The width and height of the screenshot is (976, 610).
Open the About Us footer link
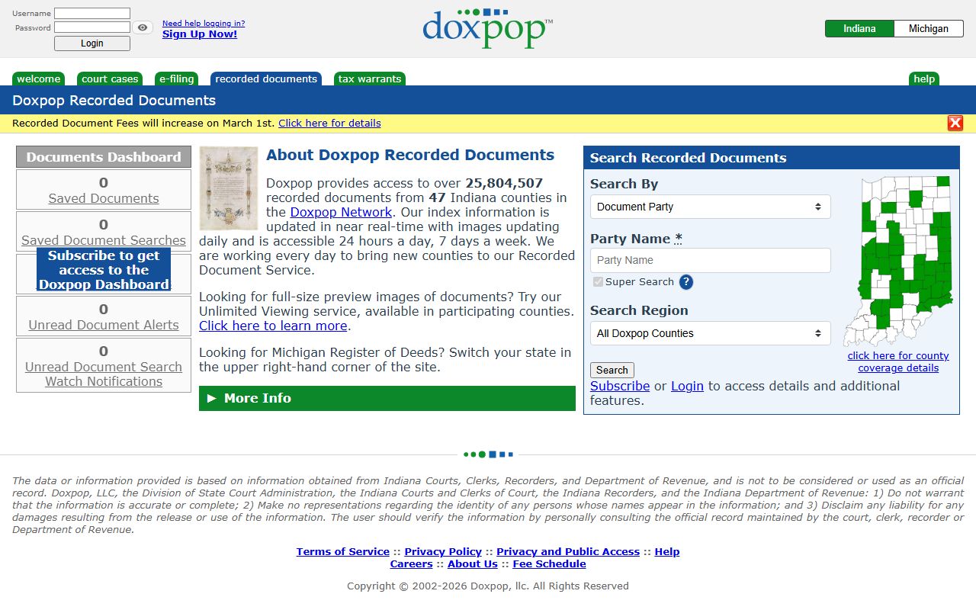coord(473,564)
